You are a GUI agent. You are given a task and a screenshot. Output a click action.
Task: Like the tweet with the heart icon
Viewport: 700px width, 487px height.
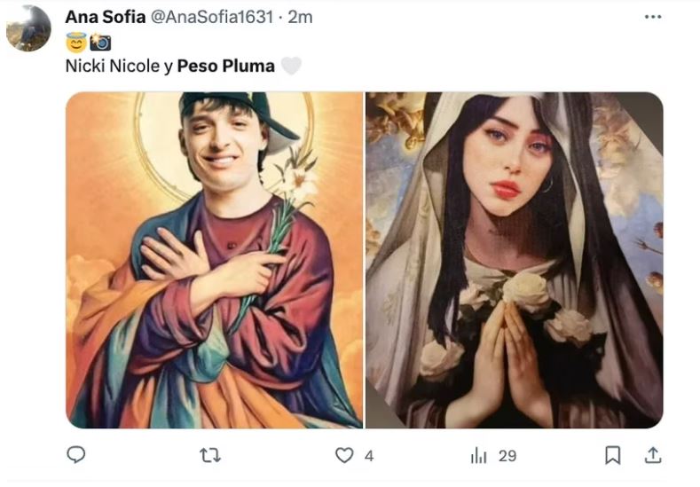click(x=343, y=455)
